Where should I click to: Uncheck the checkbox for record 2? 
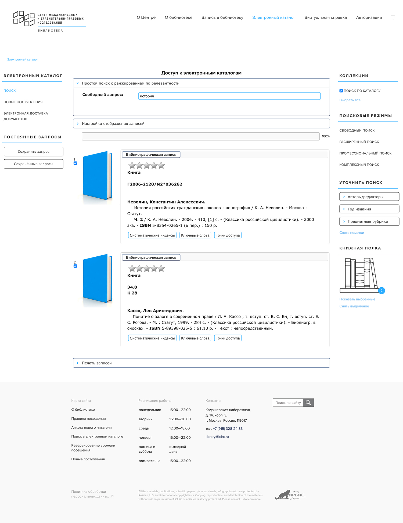[75, 266]
